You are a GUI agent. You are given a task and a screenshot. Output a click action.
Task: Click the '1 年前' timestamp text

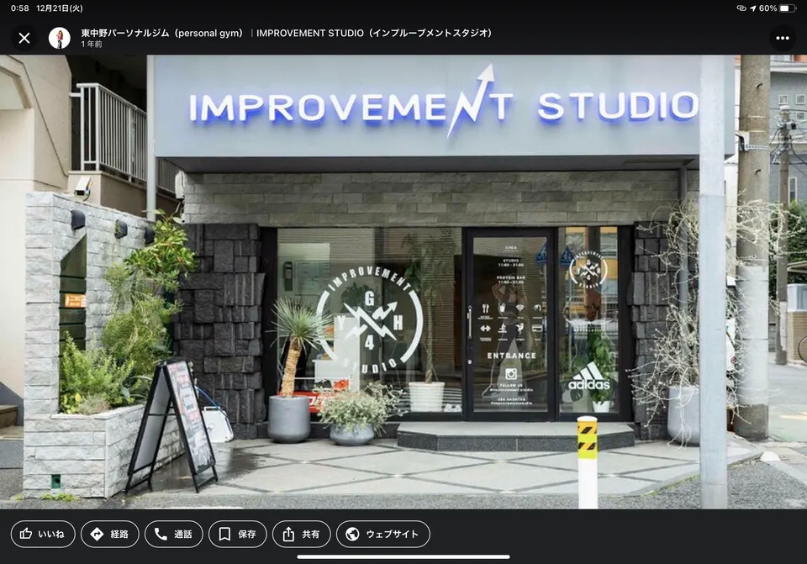[x=92, y=45]
